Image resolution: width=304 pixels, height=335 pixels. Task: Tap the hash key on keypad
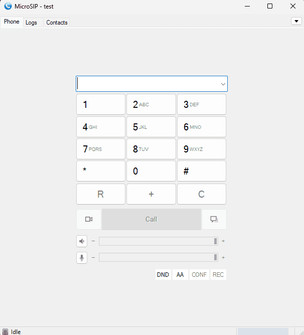pos(202,171)
